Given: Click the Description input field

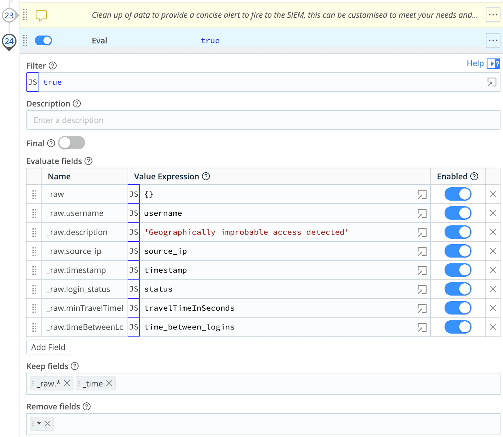Looking at the screenshot, I should tap(263, 120).
